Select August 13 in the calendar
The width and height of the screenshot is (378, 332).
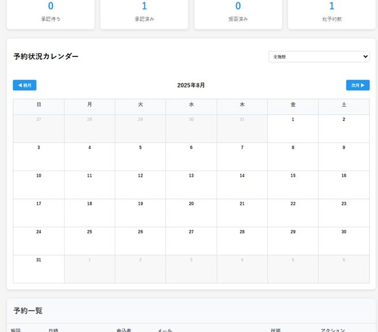click(x=191, y=185)
